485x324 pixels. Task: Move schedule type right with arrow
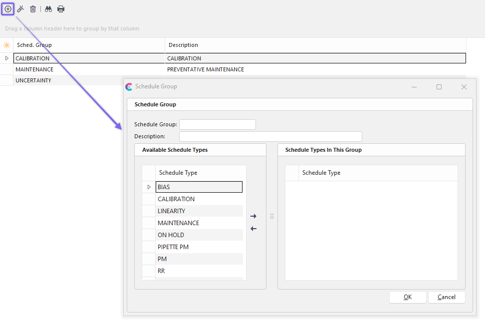point(253,216)
